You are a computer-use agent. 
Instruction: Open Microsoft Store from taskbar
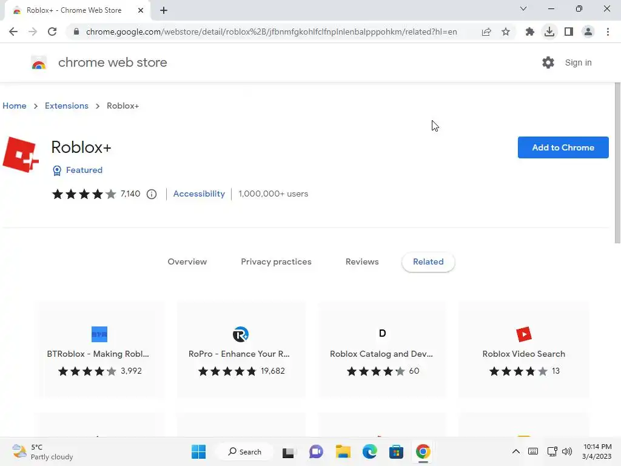coord(396,451)
